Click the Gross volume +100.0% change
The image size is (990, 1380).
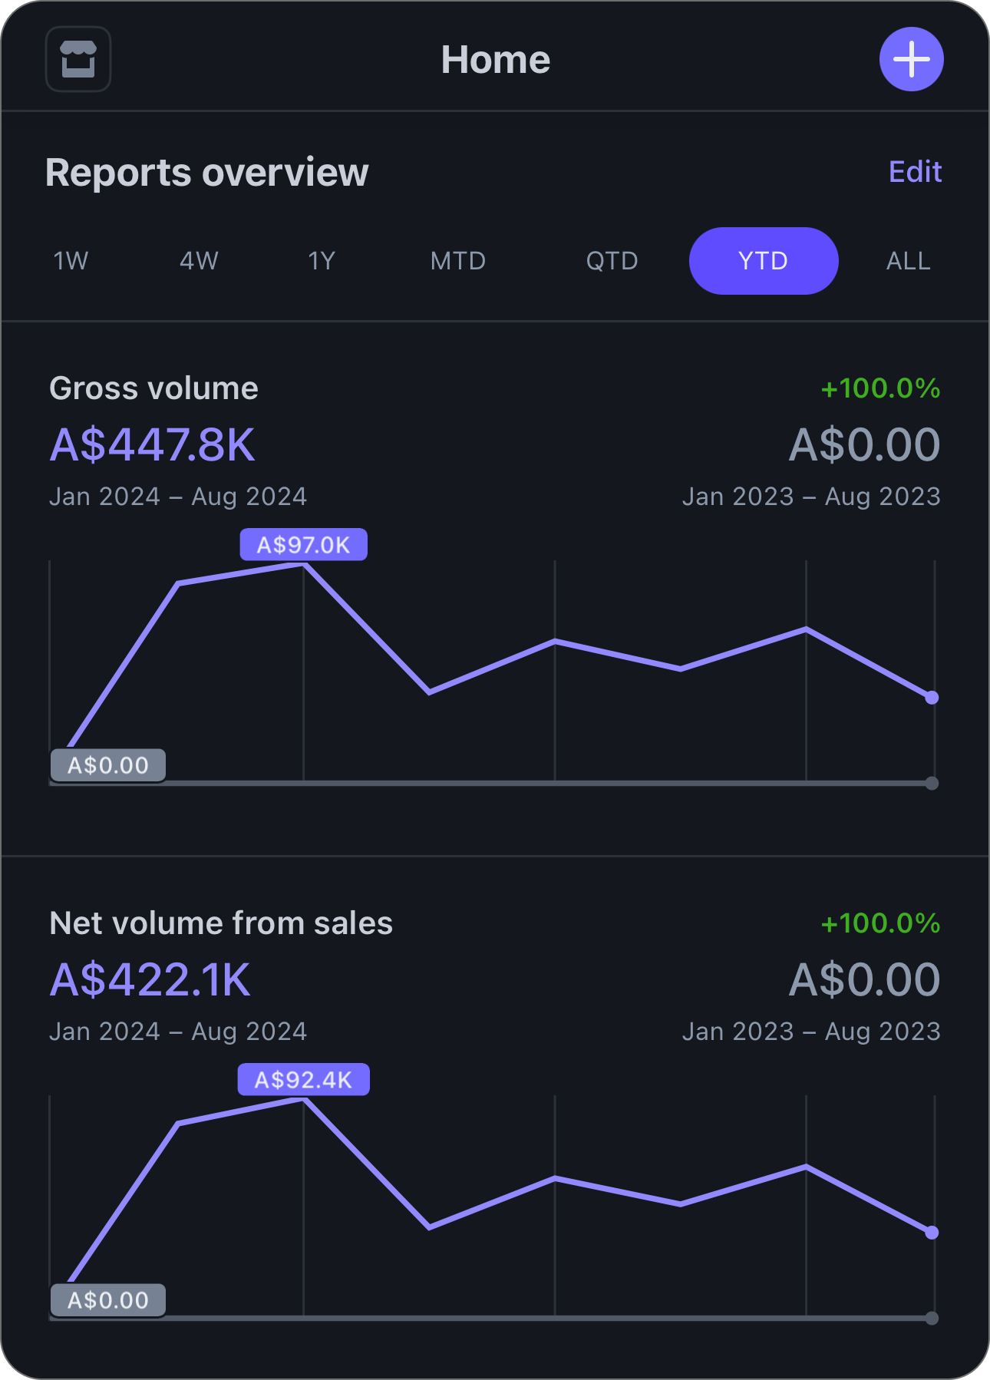click(880, 388)
